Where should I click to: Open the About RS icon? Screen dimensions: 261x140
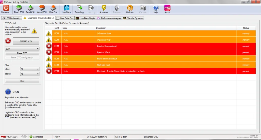click(167, 8)
